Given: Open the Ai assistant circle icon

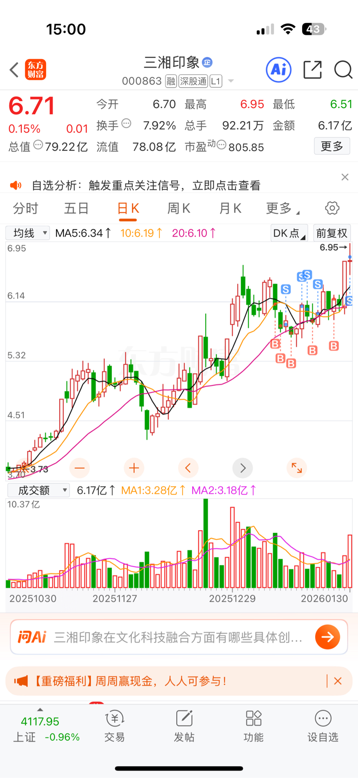Looking at the screenshot, I should 279,70.
